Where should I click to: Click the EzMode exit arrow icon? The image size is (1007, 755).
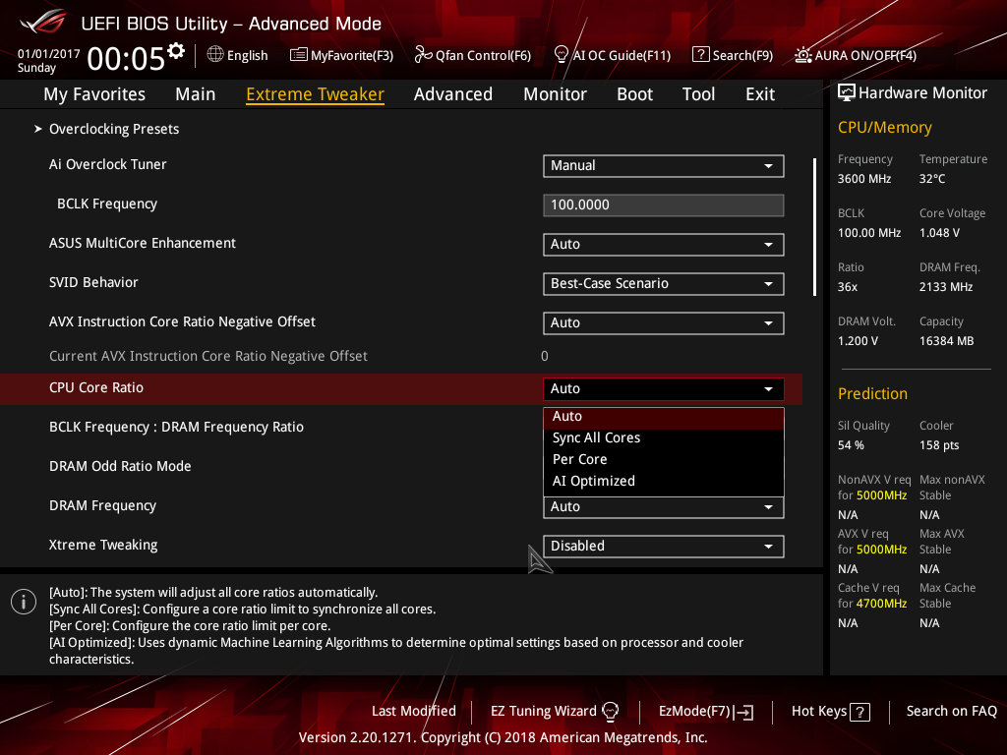(744, 712)
